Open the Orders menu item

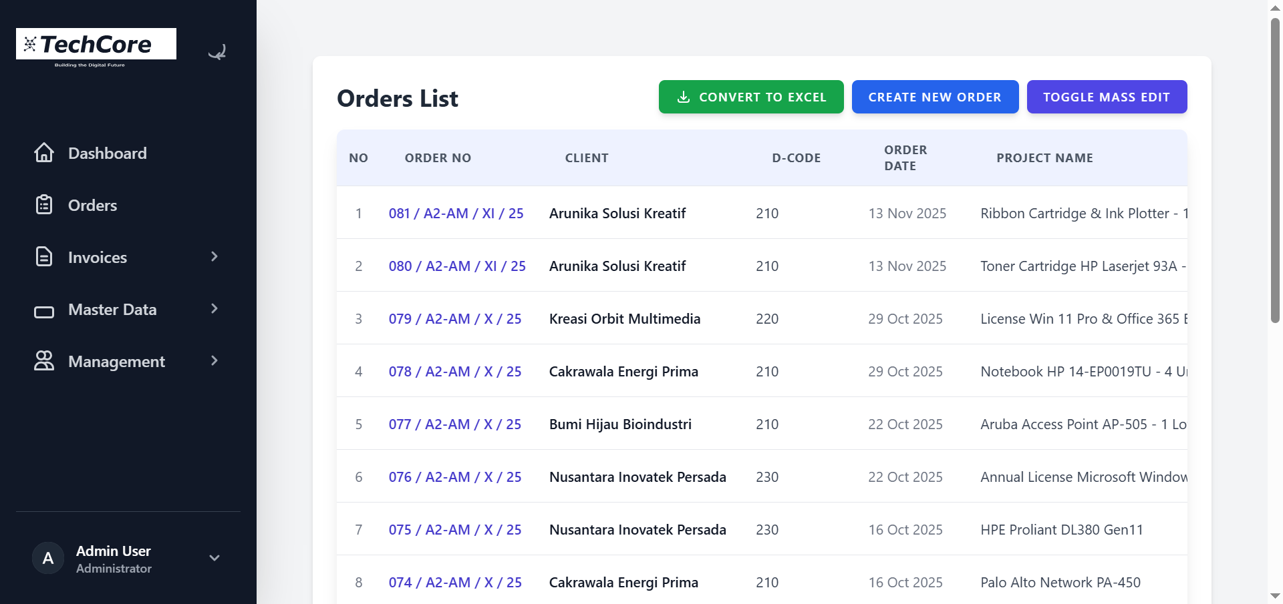[x=92, y=205]
